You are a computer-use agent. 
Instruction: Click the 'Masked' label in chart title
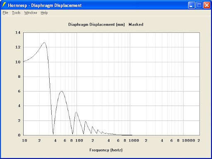(x=136, y=24)
